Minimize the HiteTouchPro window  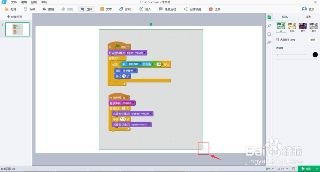click(306, 2)
